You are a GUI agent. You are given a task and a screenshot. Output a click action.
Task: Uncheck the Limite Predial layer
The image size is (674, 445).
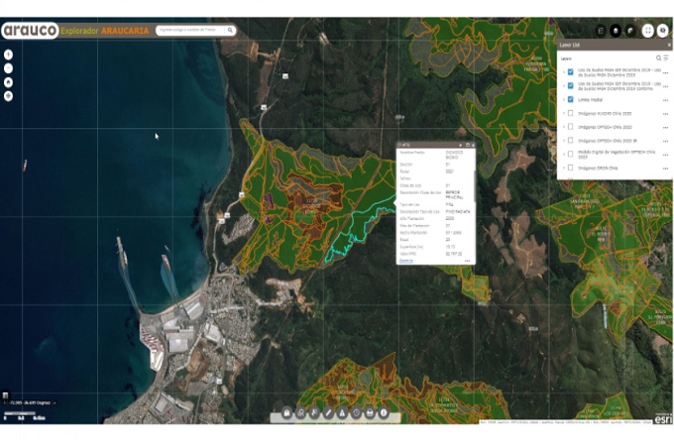click(x=570, y=99)
